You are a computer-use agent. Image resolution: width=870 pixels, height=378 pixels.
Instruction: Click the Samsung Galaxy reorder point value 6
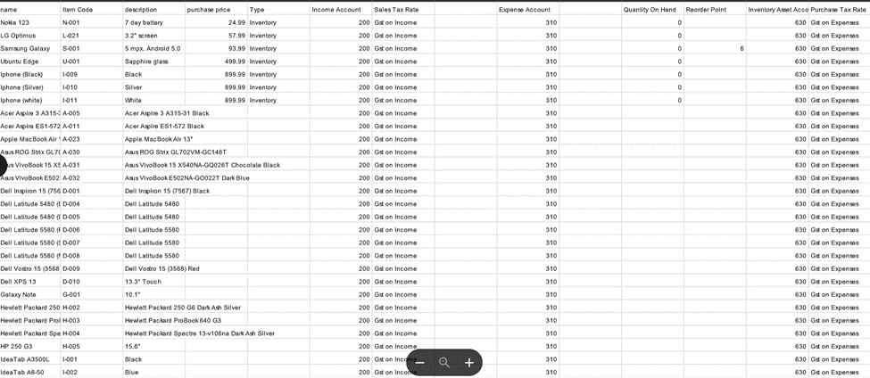[x=742, y=48]
